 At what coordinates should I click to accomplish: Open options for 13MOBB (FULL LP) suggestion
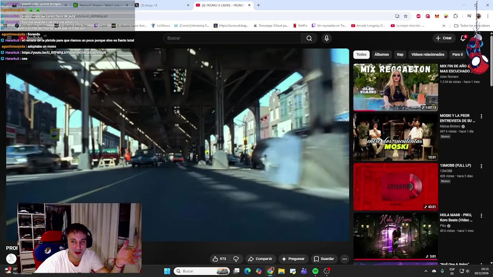pos(481,166)
